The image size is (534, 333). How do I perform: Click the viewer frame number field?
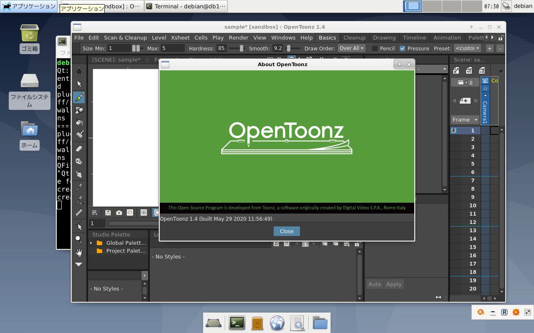point(97,224)
